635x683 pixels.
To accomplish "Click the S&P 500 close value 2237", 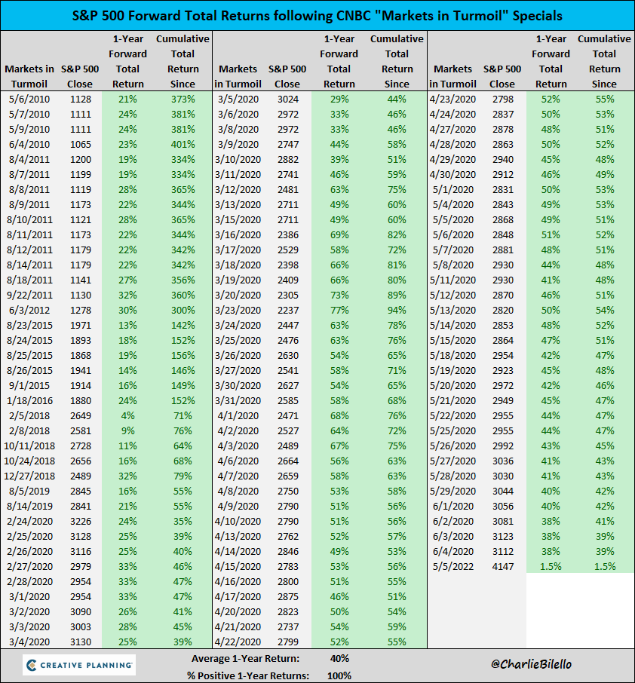I will click(287, 310).
